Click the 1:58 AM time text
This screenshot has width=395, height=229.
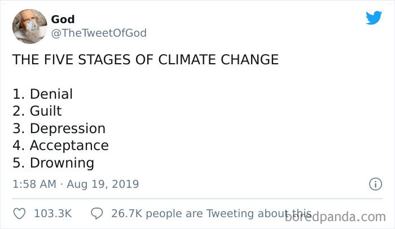(34, 184)
